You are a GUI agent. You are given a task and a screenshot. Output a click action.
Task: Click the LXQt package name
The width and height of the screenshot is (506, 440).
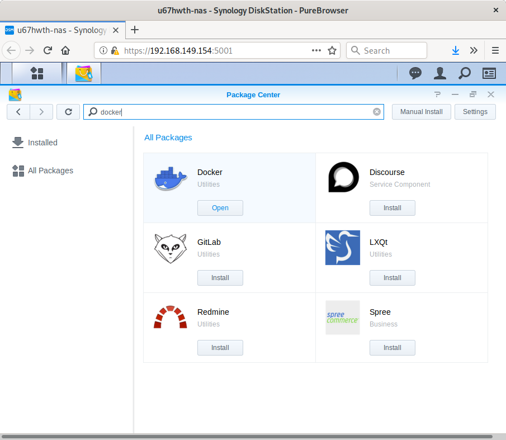click(379, 242)
